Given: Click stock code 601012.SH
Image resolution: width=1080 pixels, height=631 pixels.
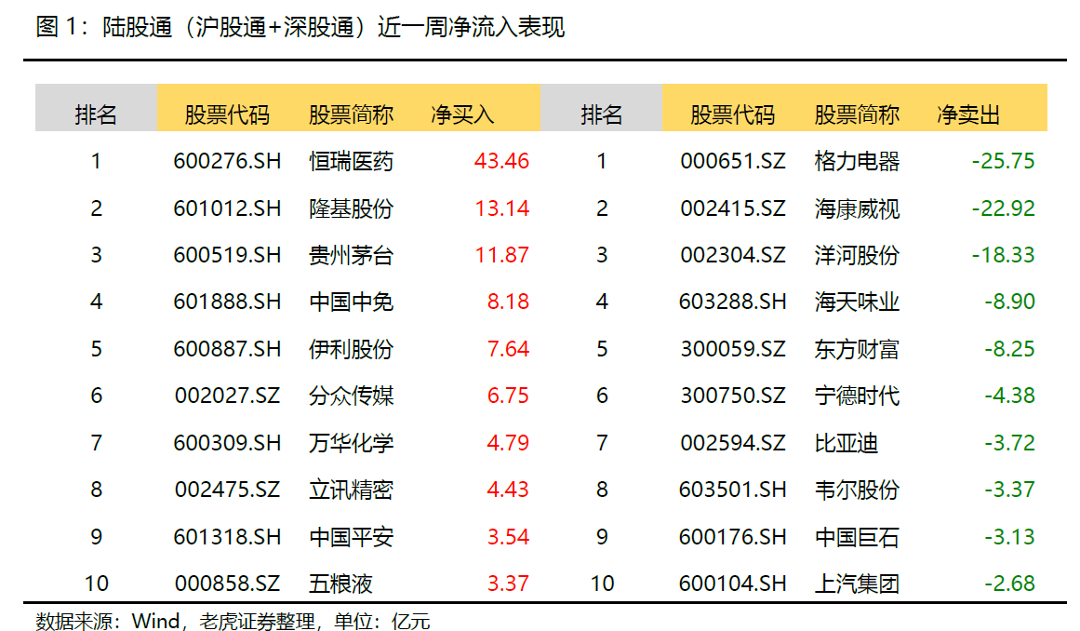Looking at the screenshot, I should (x=227, y=208).
